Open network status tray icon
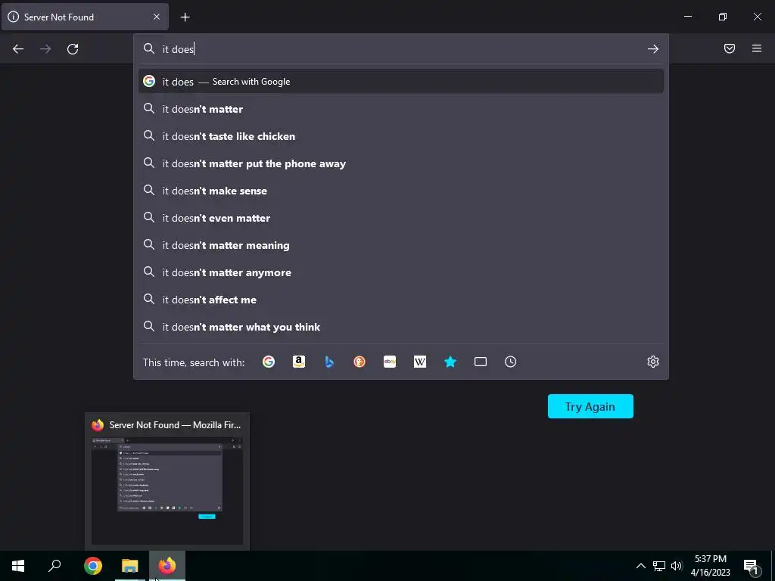The height and width of the screenshot is (581, 775). (x=659, y=566)
